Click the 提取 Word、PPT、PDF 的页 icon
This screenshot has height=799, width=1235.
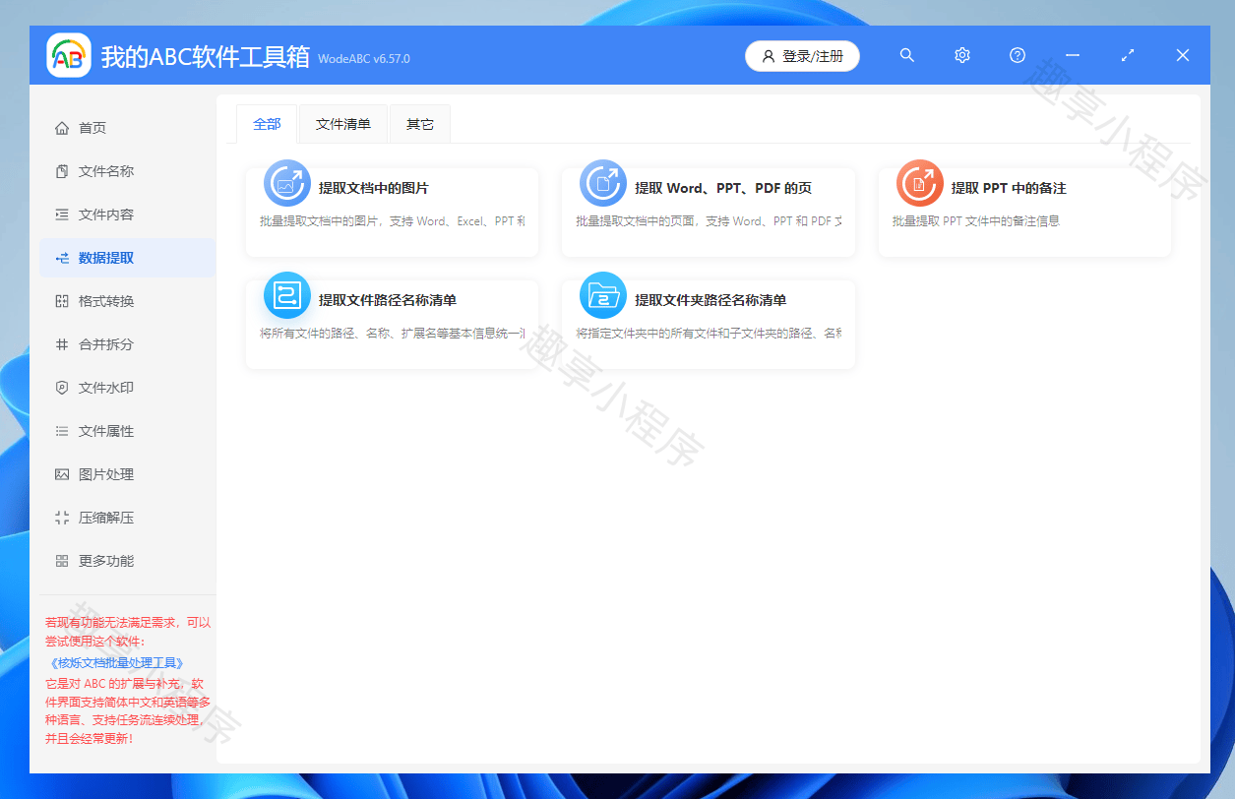click(603, 183)
